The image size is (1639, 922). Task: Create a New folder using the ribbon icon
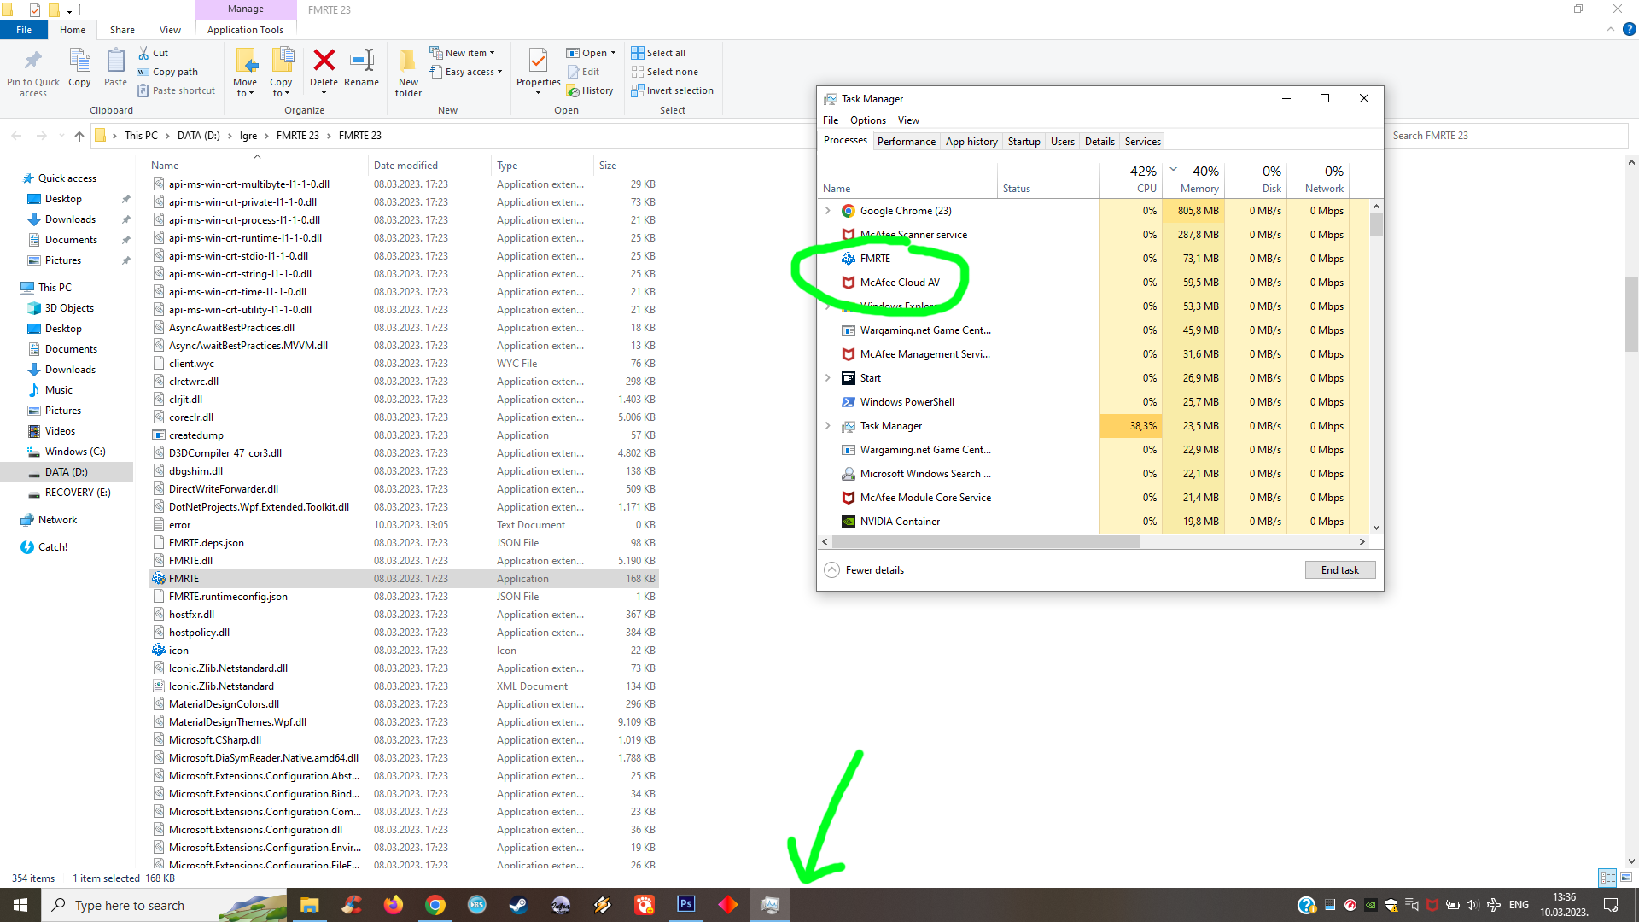pyautogui.click(x=407, y=71)
